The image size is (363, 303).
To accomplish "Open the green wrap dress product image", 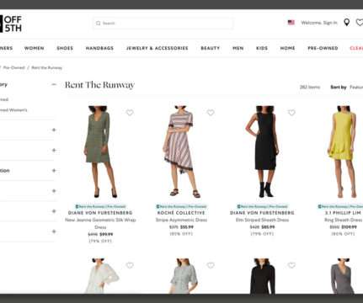I will 100,151.
